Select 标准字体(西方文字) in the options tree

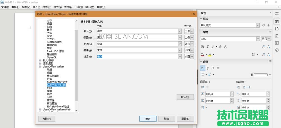(58, 82)
